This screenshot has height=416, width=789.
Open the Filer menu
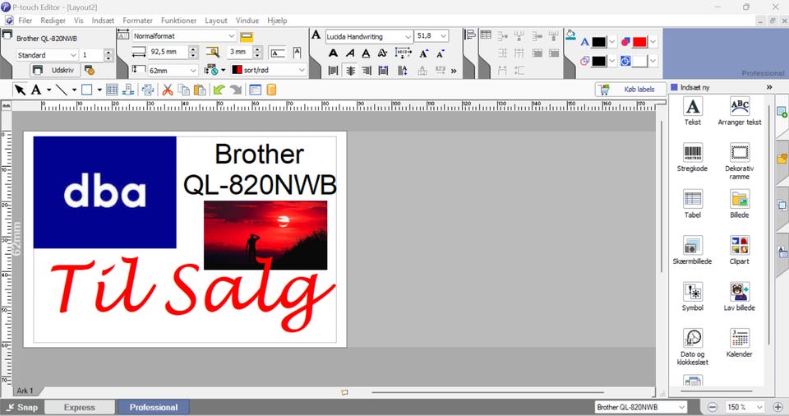click(x=25, y=21)
